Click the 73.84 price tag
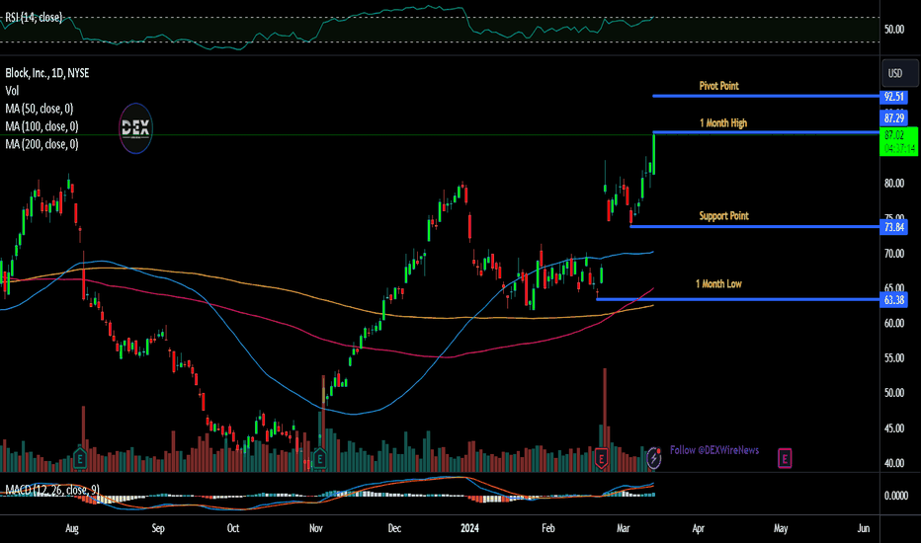This screenshot has width=921, height=543. click(893, 227)
